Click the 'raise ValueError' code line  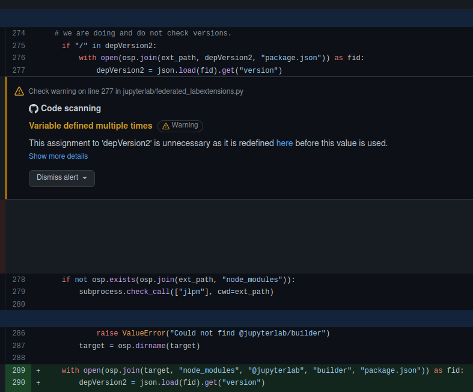click(213, 333)
